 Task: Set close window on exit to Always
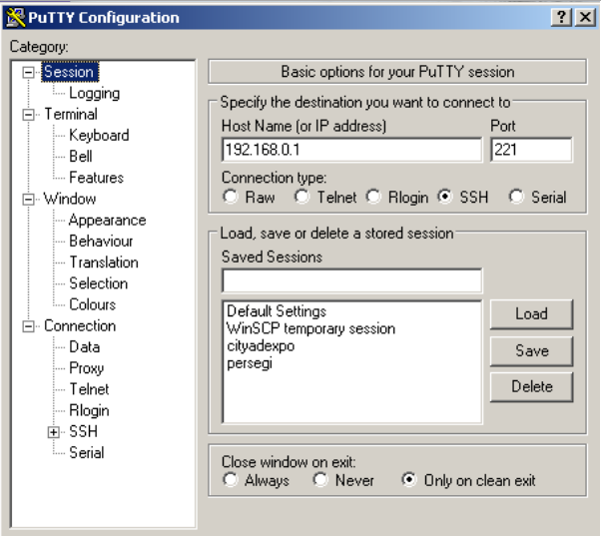tap(230, 480)
